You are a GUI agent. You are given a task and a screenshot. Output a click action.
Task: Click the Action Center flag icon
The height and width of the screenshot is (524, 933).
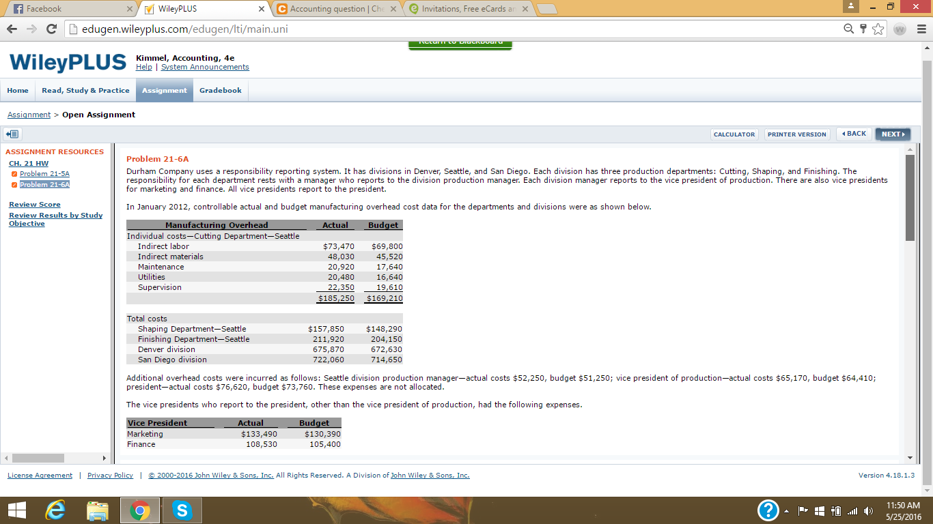[804, 510]
